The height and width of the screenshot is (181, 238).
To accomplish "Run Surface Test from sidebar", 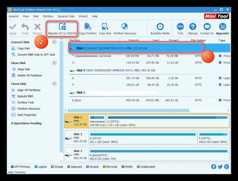I will pos(23,103).
